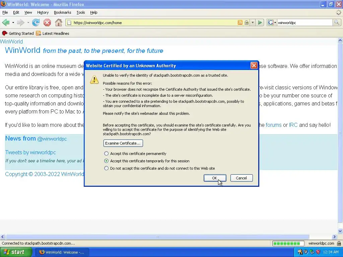343x257 pixels.
Task: Click the horizontal scrollbar thumb
Action: [157, 237]
